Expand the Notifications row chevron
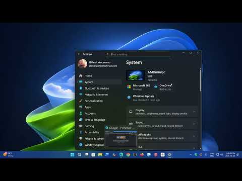Image resolution: width=242 pixels, height=181 pixels. point(194,136)
